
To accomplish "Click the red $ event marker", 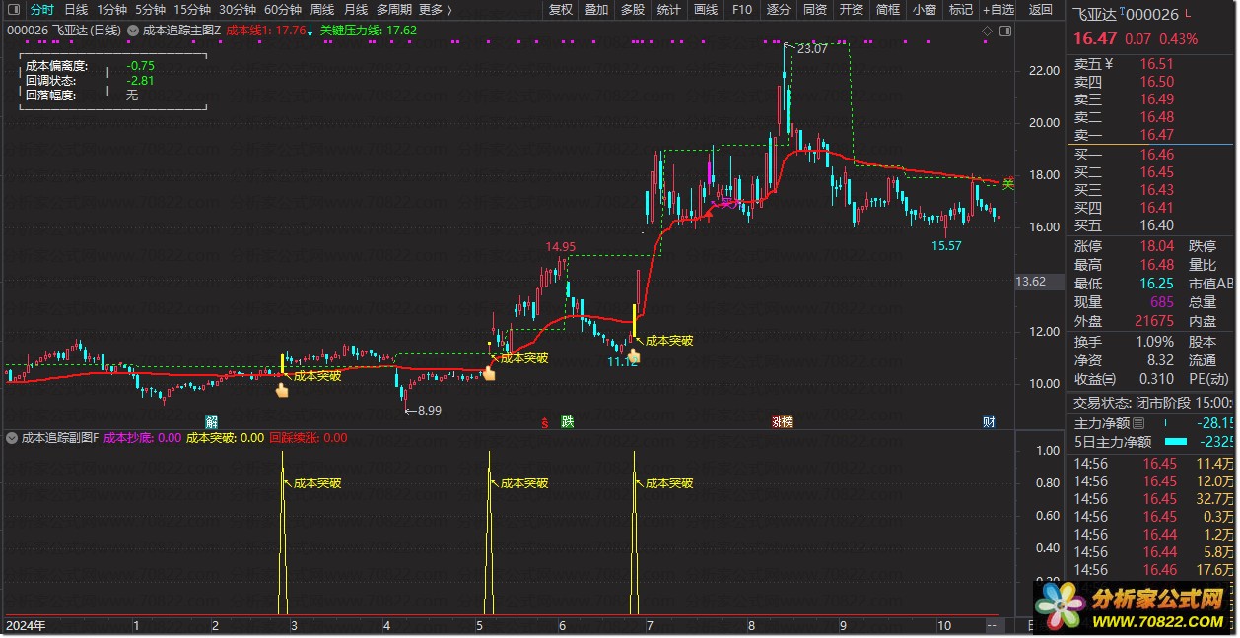I will 544,422.
